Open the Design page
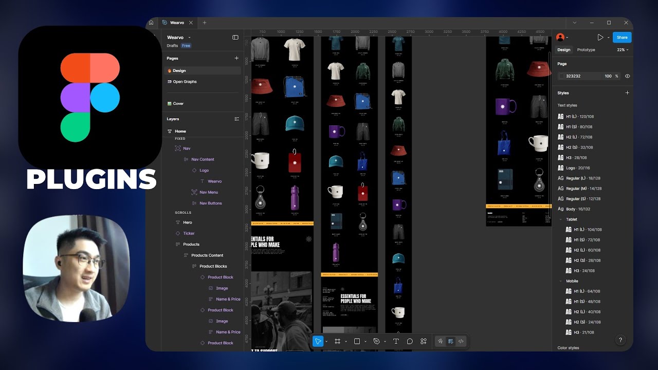658x370 pixels. pos(203,70)
